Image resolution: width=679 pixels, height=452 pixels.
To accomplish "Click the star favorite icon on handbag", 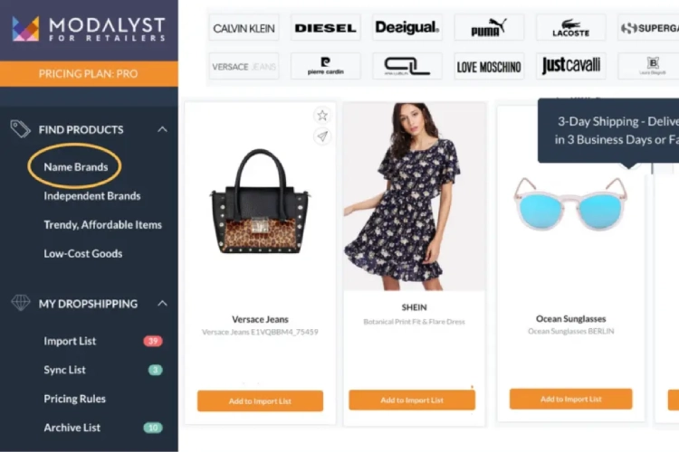I will 321,116.
